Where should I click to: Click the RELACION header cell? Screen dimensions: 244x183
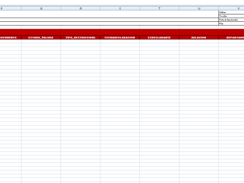(x=199, y=37)
